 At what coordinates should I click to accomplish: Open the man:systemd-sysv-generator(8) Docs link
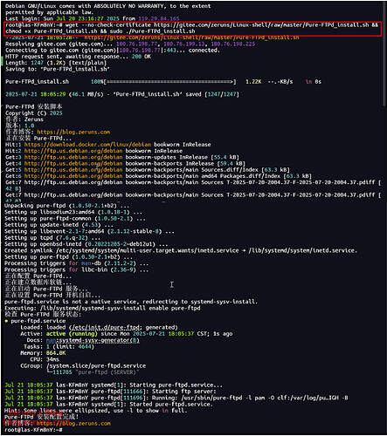point(93,340)
